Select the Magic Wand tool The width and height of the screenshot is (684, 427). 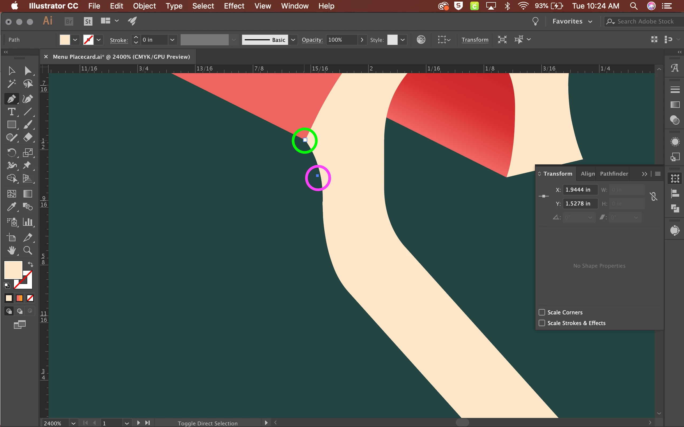click(x=11, y=84)
